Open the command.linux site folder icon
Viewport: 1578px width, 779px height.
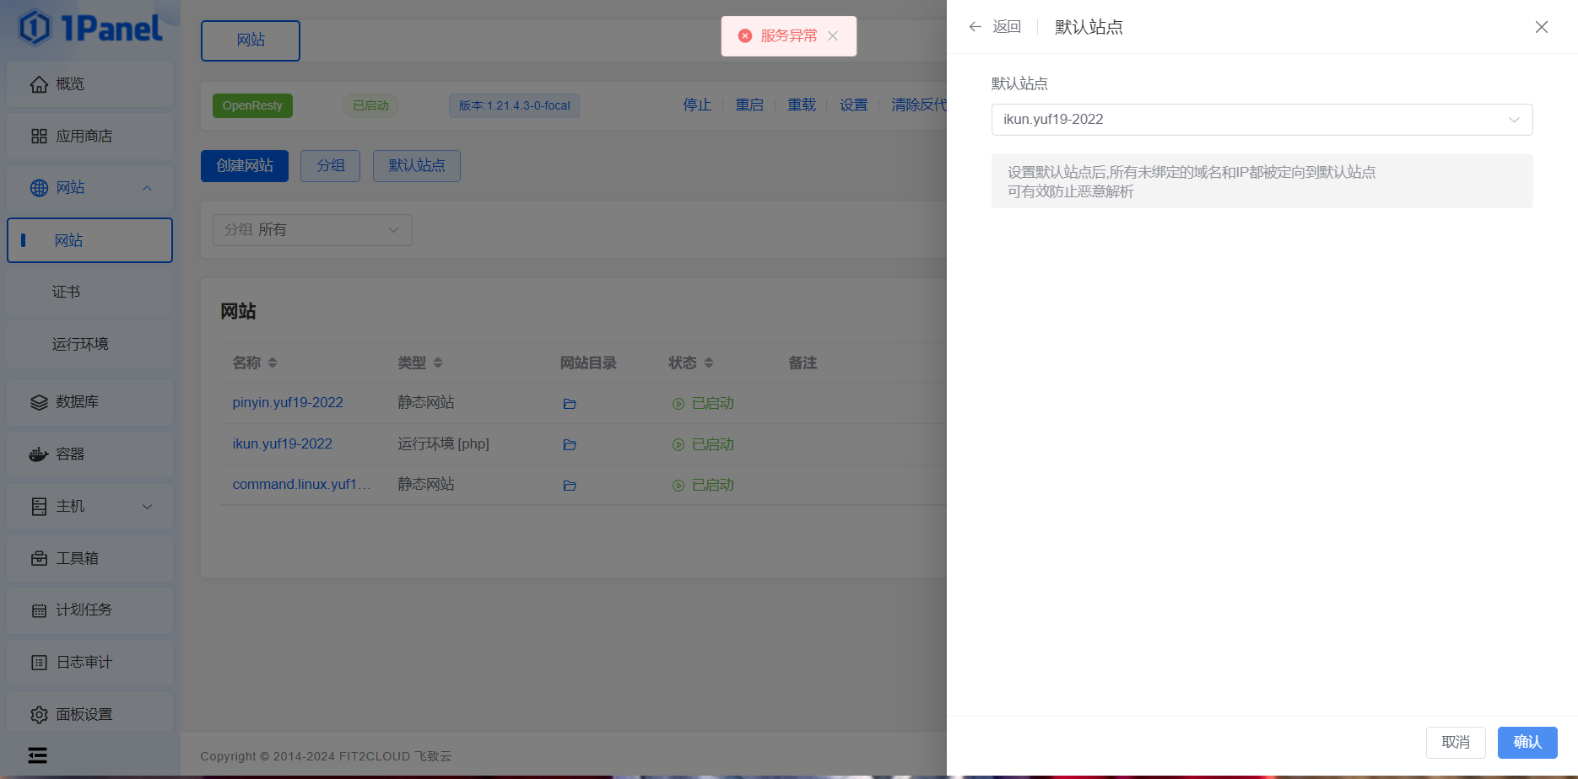(570, 486)
